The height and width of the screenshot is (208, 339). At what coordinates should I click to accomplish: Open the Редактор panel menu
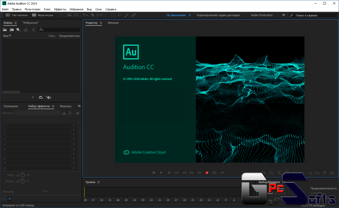click(x=101, y=23)
